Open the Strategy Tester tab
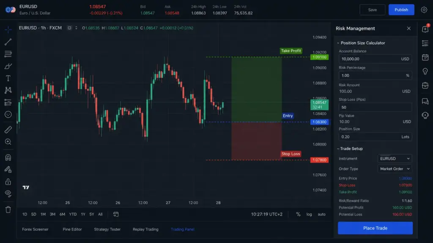This screenshot has width=433, height=243. [x=107, y=229]
